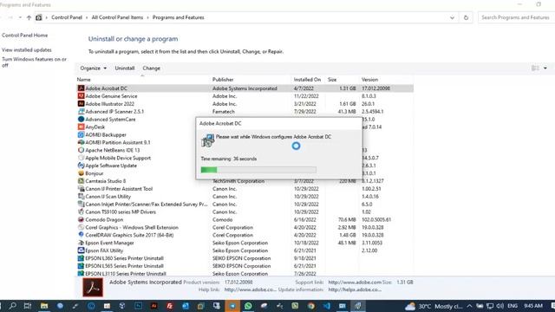The image size is (555, 312).
Task: Click ENG language indicator in tray
Action: point(513,306)
